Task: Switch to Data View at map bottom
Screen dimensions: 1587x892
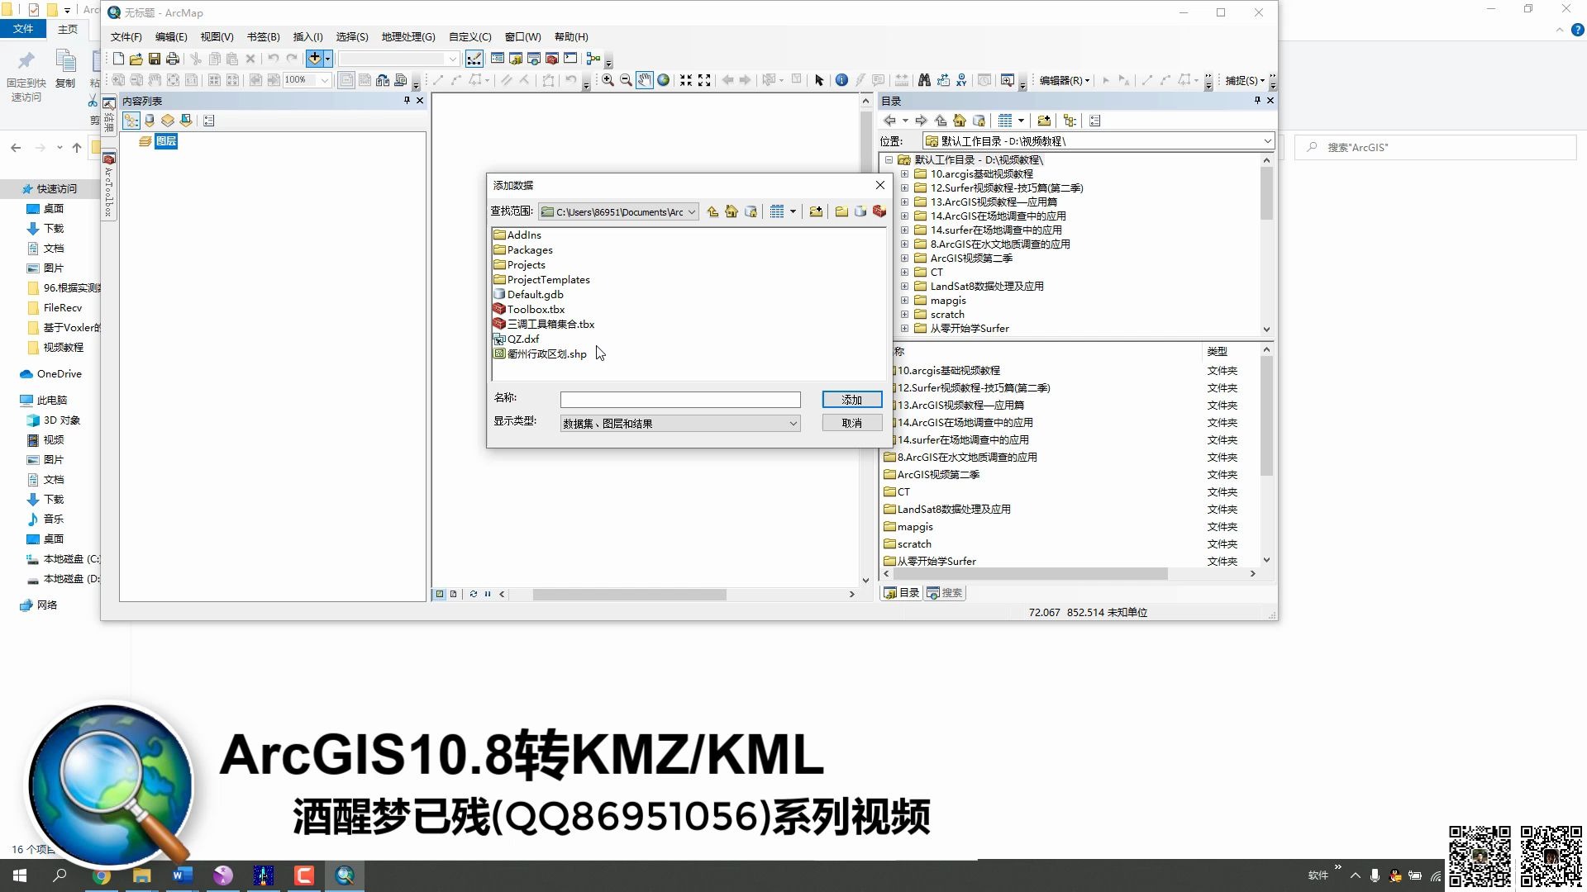Action: tap(440, 594)
